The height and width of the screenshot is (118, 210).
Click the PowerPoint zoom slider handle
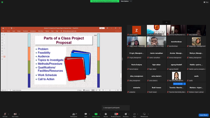[110, 90]
